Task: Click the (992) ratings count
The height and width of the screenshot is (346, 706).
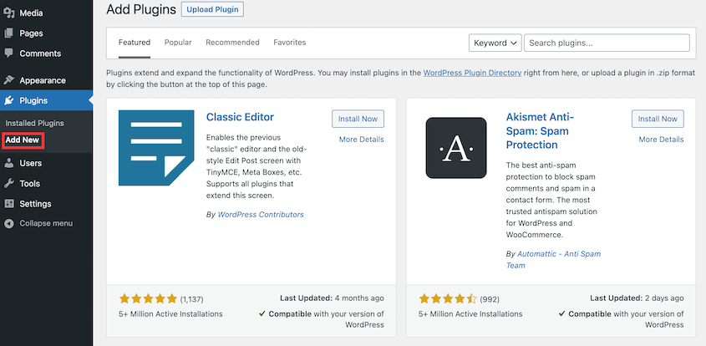Action: point(490,299)
